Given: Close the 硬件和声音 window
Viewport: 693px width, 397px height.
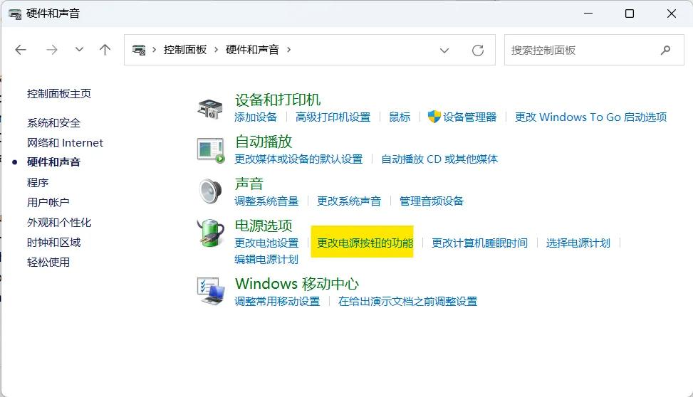Looking at the screenshot, I should [672, 14].
